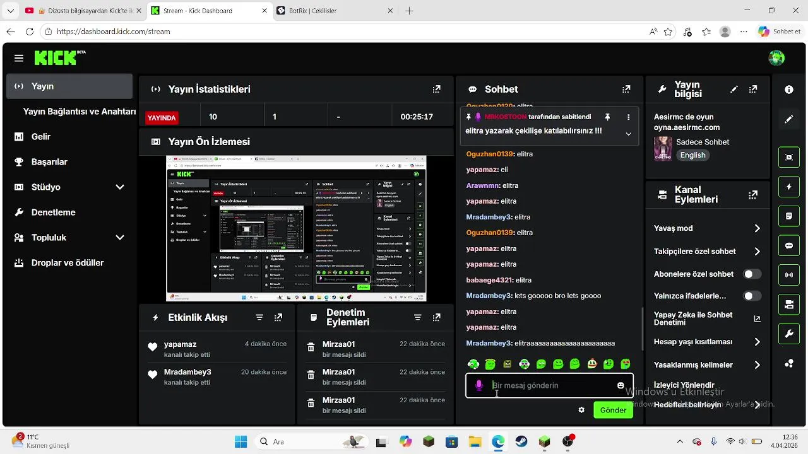The height and width of the screenshot is (454, 808).
Task: Select Yayın in the sidebar
Action: (69, 86)
